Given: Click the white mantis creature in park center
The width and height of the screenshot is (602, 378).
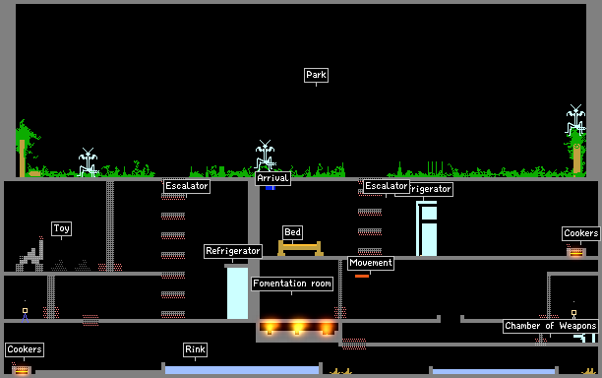Looking at the screenshot, I should point(265,156).
